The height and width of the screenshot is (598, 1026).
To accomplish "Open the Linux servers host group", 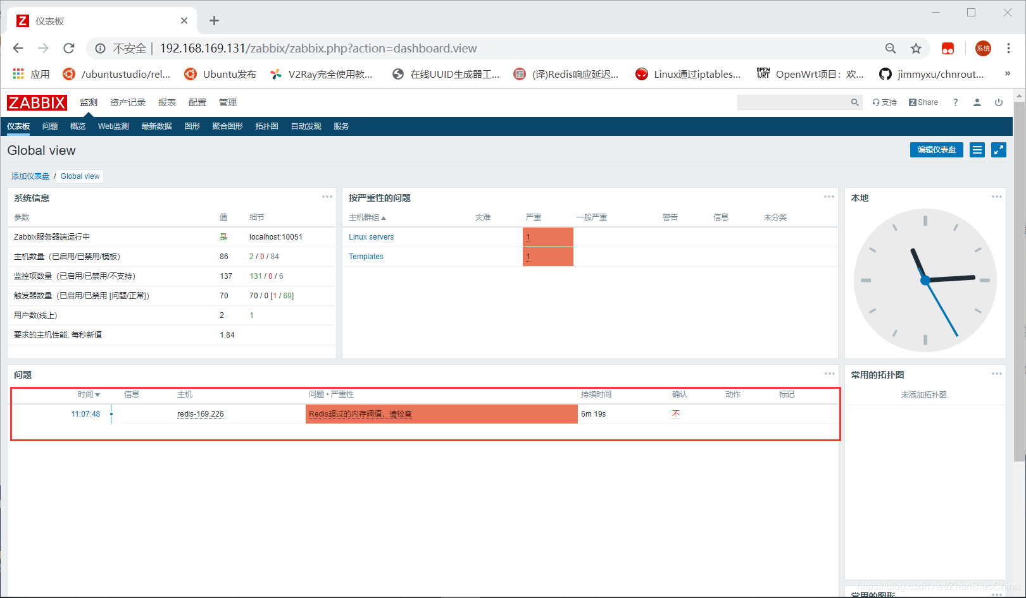I will point(371,237).
